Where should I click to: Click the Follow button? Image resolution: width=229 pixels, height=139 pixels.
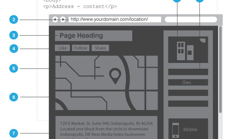(x=81, y=48)
